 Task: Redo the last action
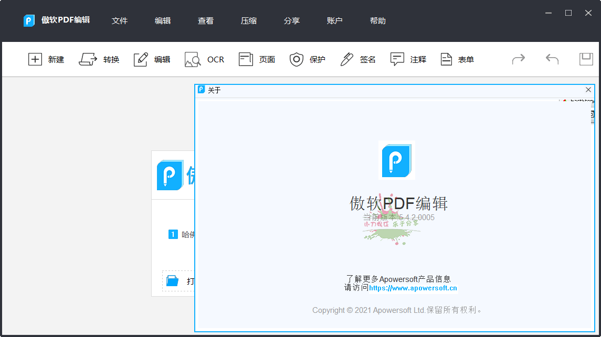point(519,59)
